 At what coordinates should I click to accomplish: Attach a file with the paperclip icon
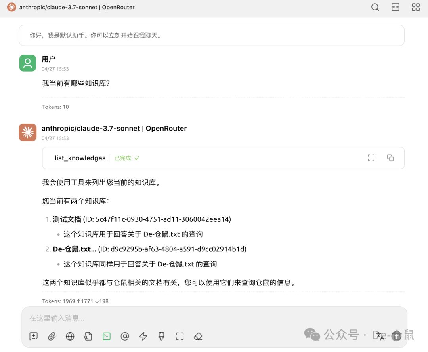click(52, 336)
